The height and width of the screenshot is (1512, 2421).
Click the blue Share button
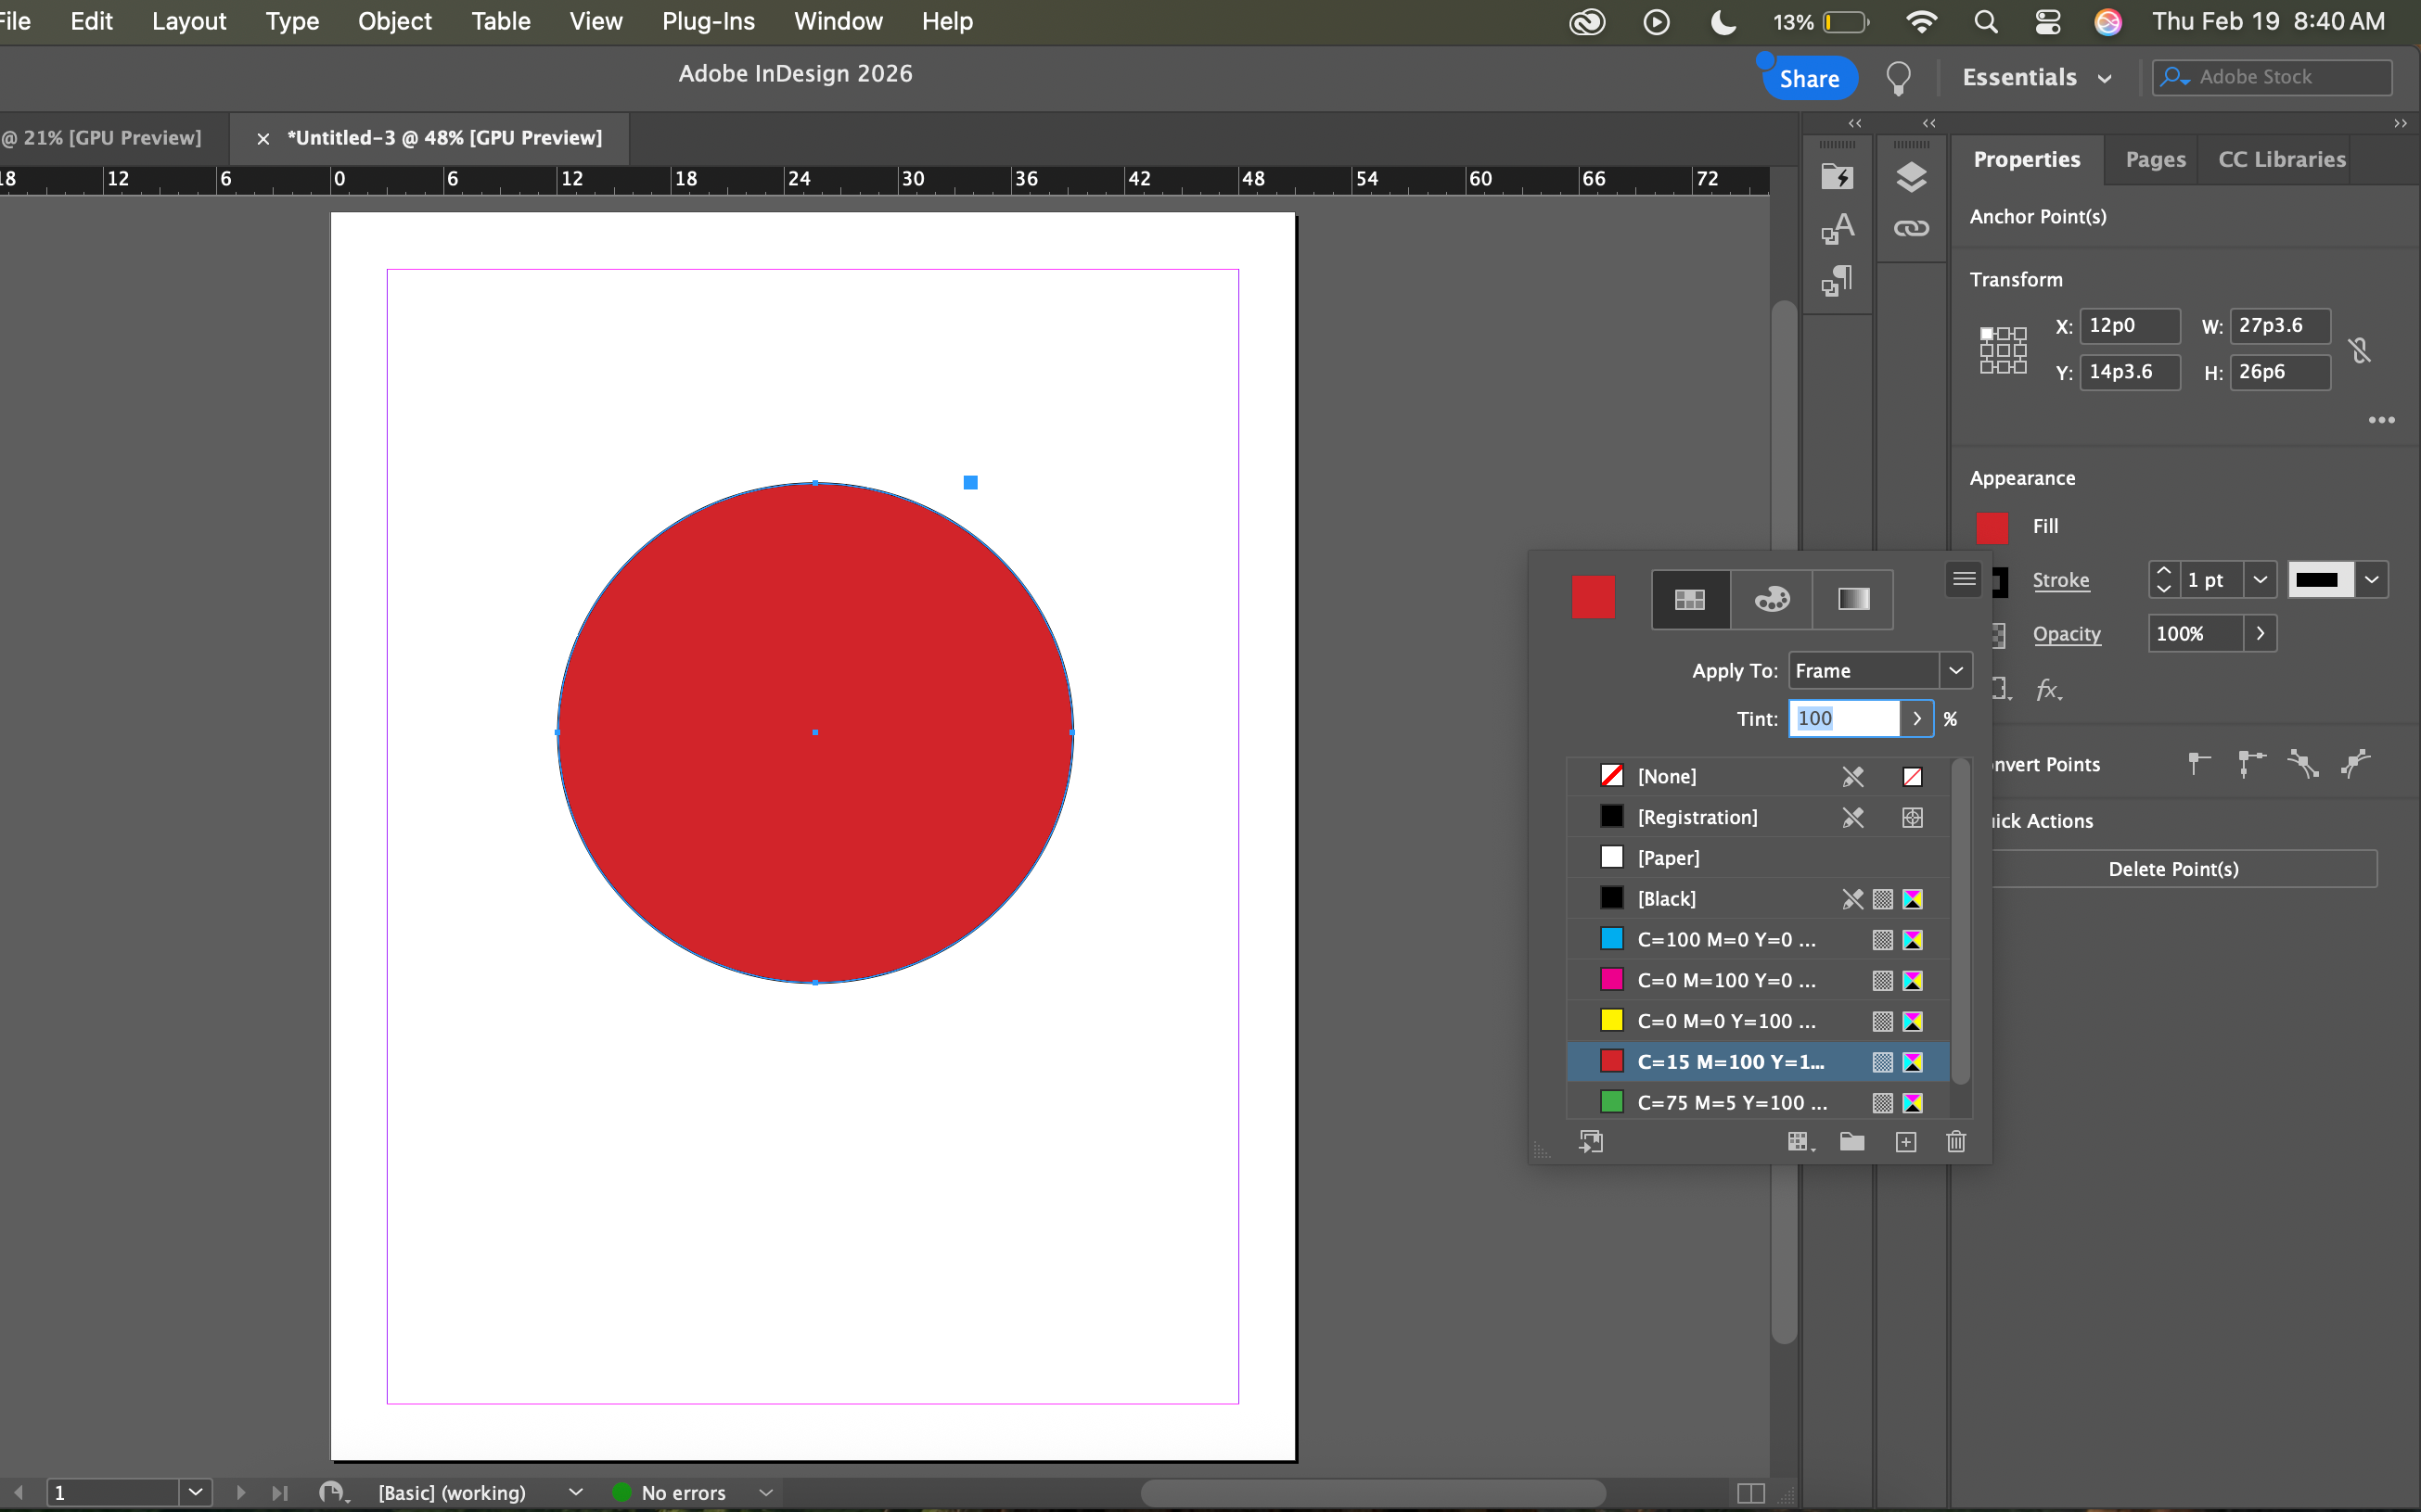(x=1809, y=78)
